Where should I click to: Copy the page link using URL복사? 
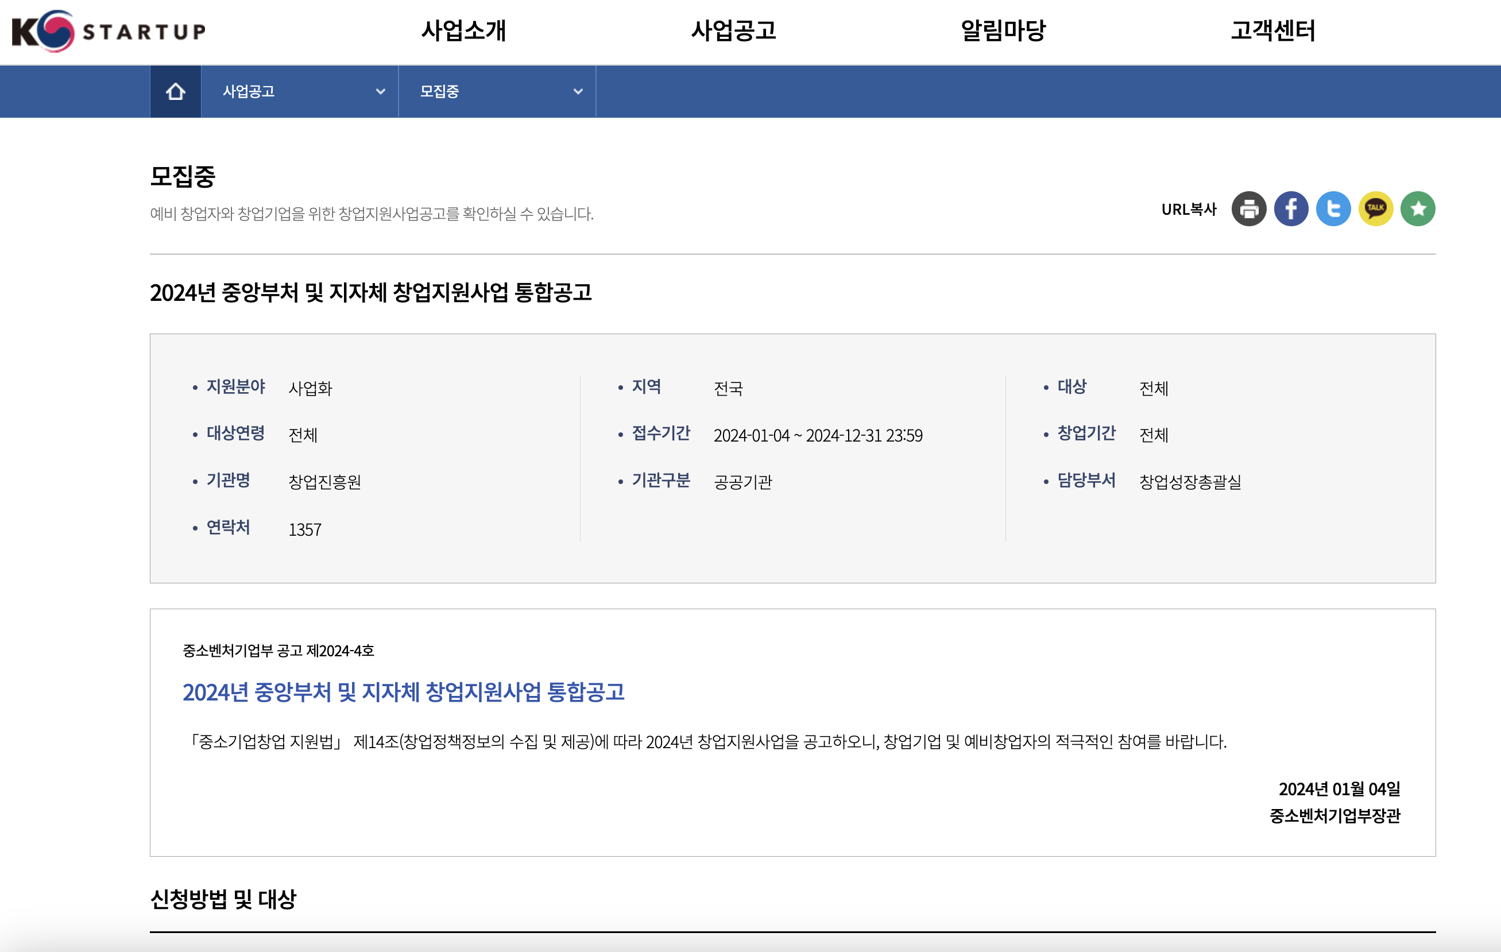[1188, 210]
